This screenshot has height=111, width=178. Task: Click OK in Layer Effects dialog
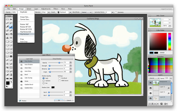(x=59, y=100)
